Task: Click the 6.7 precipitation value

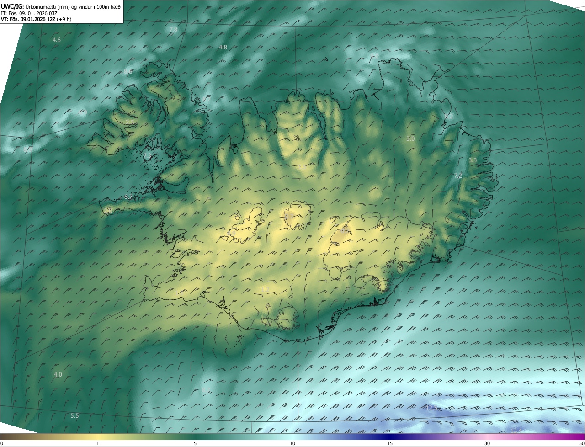Action: pos(128,197)
